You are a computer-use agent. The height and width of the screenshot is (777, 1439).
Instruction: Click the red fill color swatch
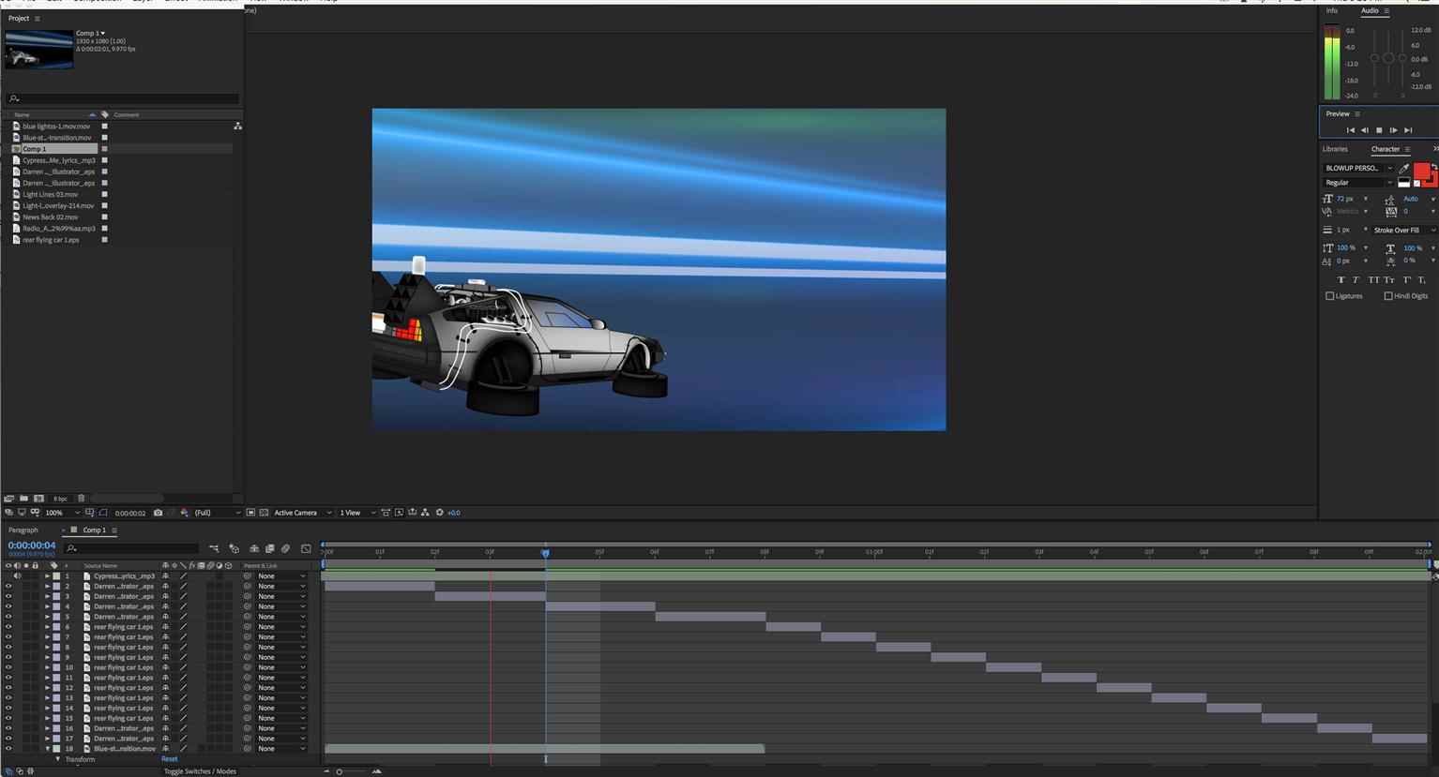[1421, 171]
